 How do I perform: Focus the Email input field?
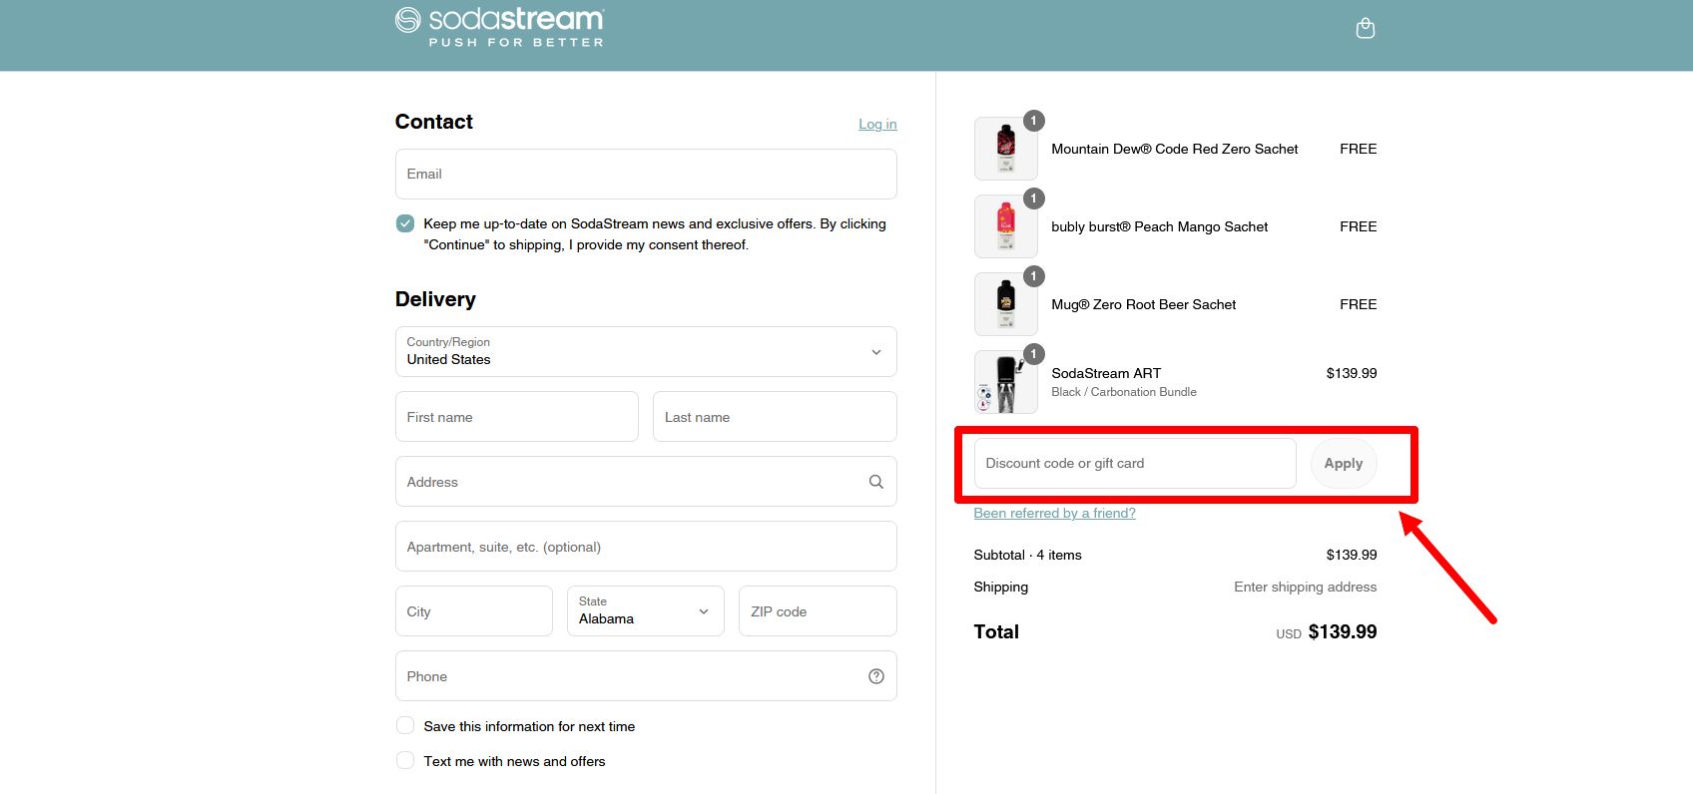click(x=645, y=175)
